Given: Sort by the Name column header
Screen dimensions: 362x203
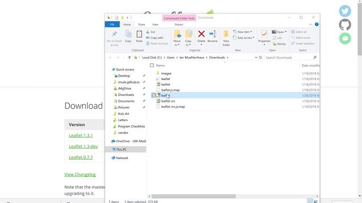Looking at the screenshot, I should (160, 65).
